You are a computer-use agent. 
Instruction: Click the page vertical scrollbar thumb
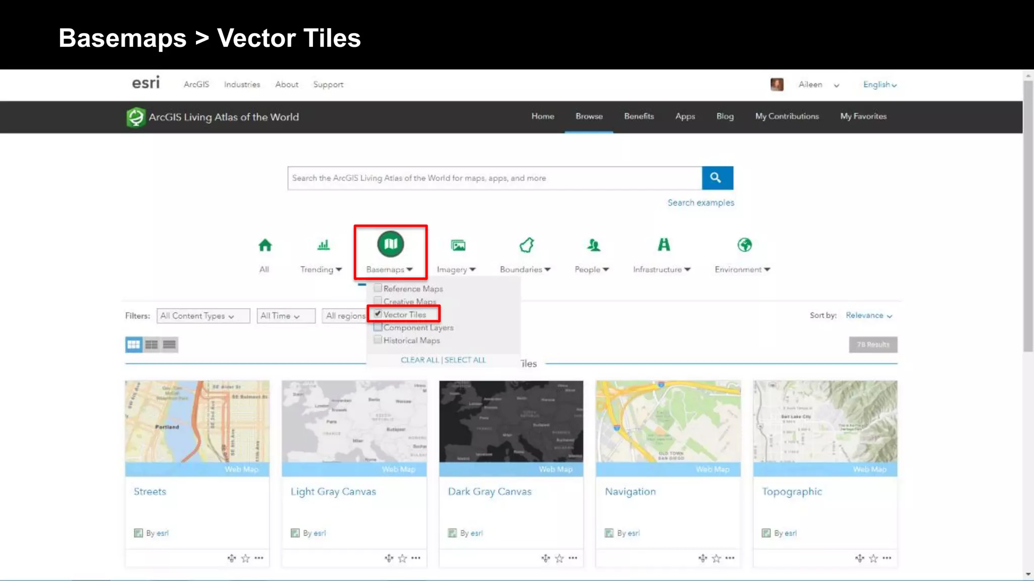coord(1028,216)
